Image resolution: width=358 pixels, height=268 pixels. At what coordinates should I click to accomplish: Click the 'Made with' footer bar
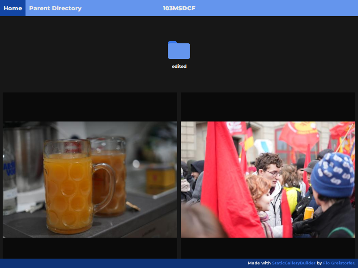click(259, 263)
